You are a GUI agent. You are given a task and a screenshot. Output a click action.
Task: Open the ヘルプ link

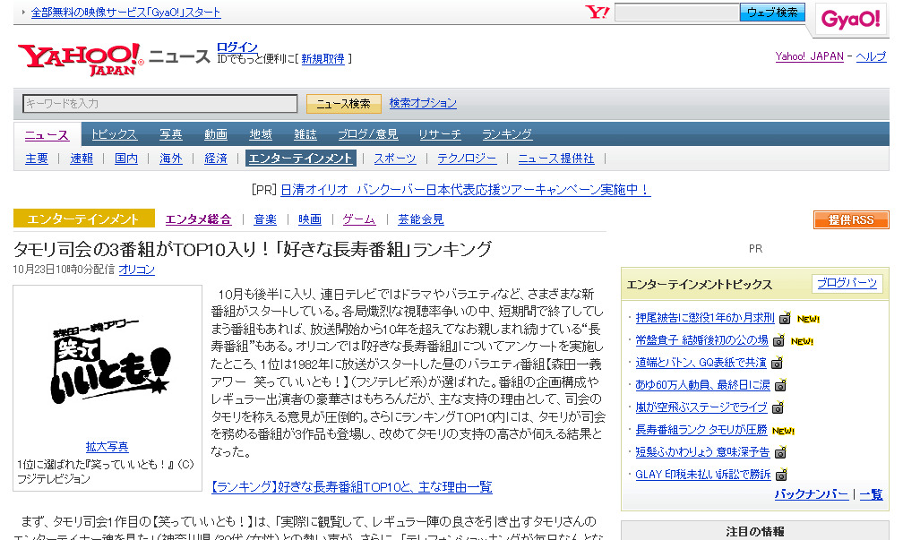871,56
